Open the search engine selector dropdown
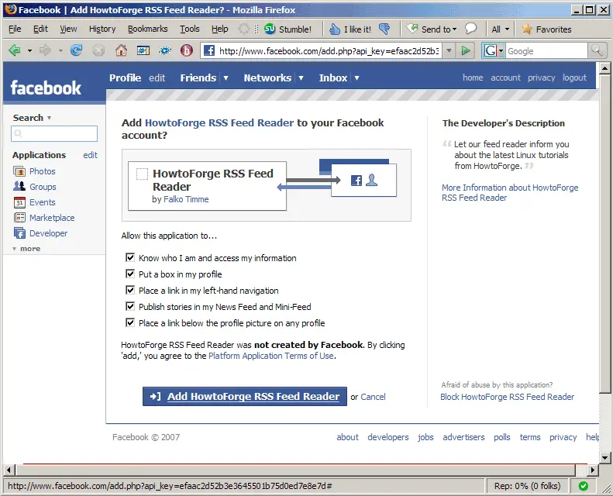 pos(501,50)
